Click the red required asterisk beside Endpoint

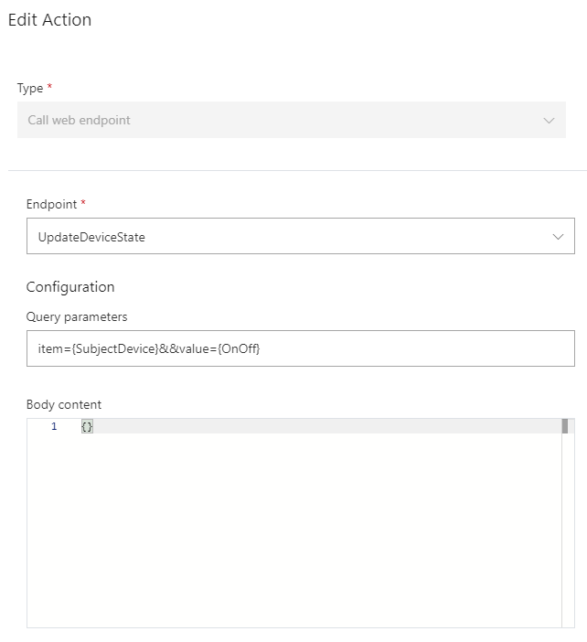(83, 204)
